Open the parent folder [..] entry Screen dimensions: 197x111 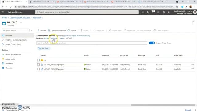[x=45, y=60]
